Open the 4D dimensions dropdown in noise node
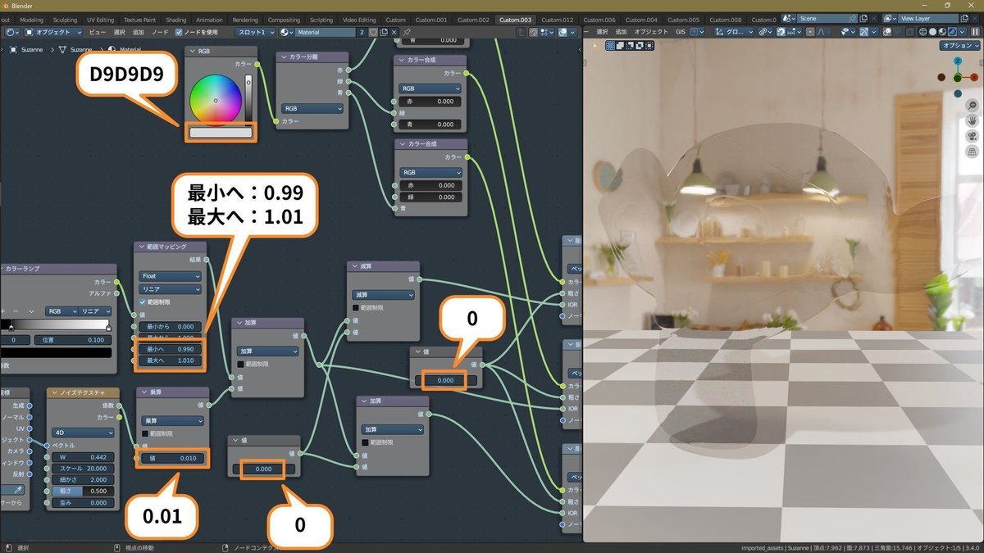This screenshot has height=553, width=984. pos(82,432)
